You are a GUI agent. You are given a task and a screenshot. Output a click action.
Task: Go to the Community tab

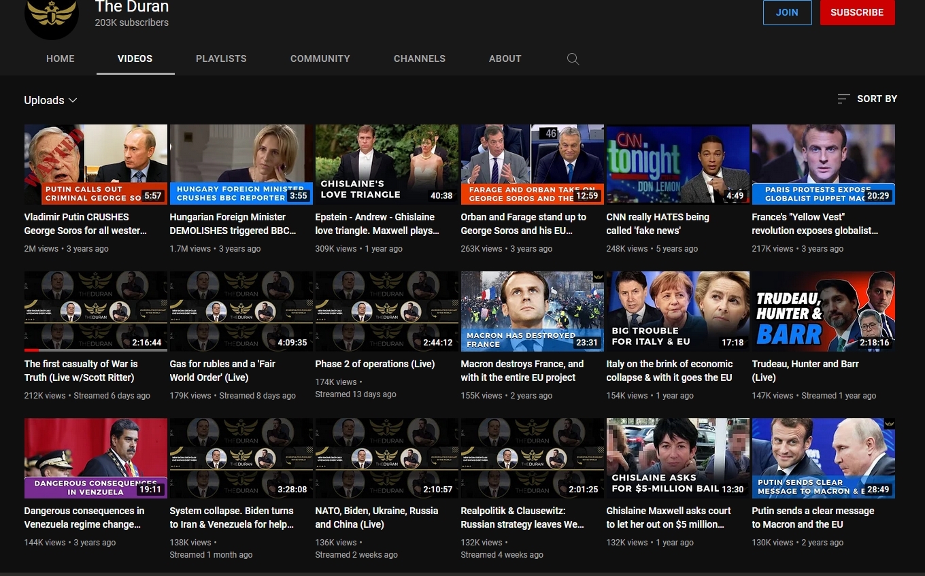pyautogui.click(x=320, y=58)
